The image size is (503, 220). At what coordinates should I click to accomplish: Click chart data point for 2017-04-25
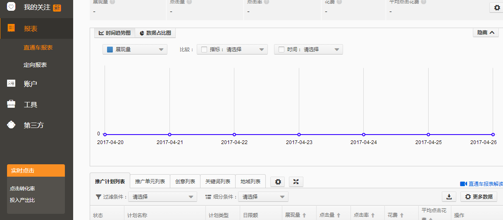(428, 135)
